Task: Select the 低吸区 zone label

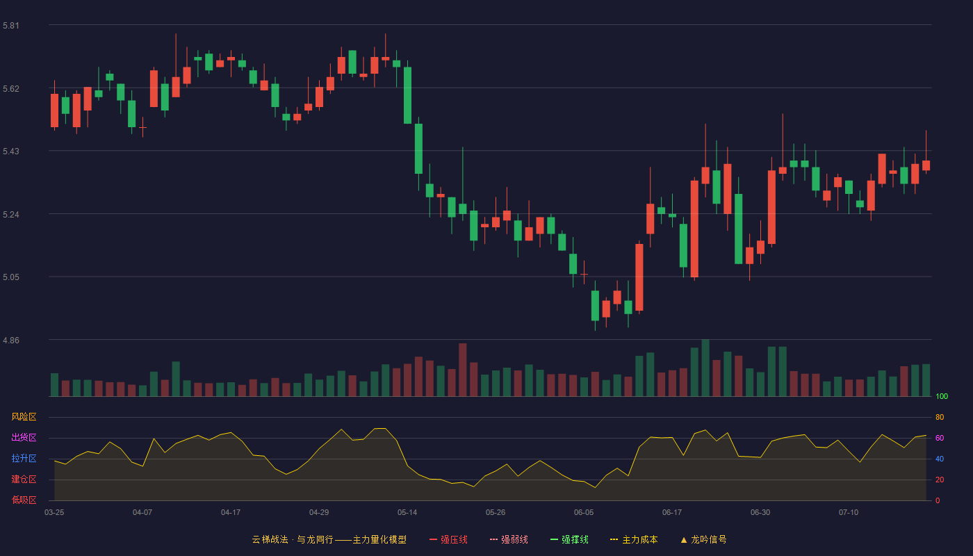Action: click(24, 500)
